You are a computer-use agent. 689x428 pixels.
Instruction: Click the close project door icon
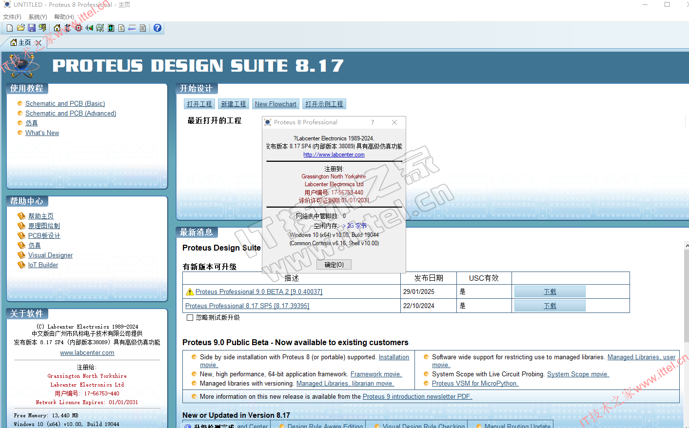click(42, 28)
